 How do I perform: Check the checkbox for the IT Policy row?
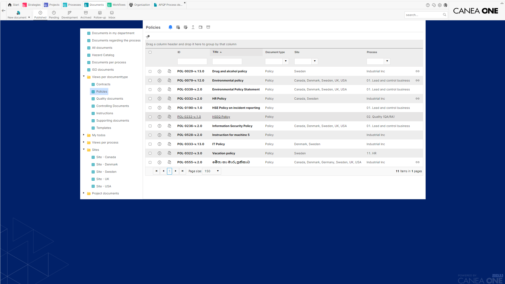150,144
